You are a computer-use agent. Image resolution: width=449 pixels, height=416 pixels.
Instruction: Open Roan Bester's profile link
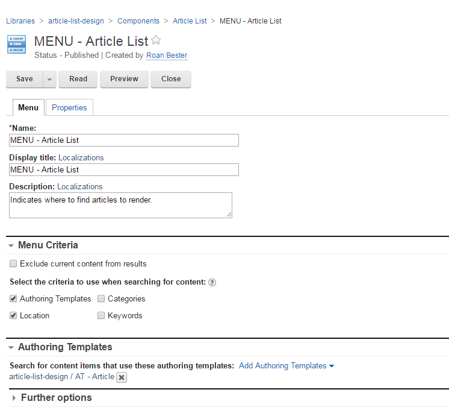pyautogui.click(x=167, y=55)
